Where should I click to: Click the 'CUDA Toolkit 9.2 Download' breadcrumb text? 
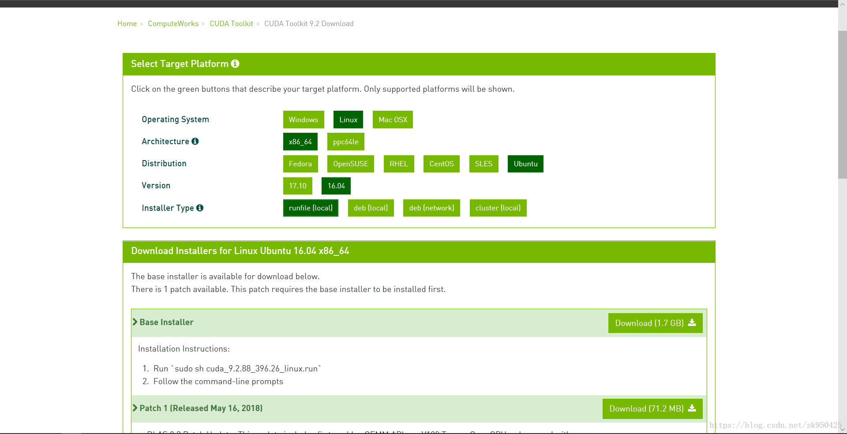(309, 23)
